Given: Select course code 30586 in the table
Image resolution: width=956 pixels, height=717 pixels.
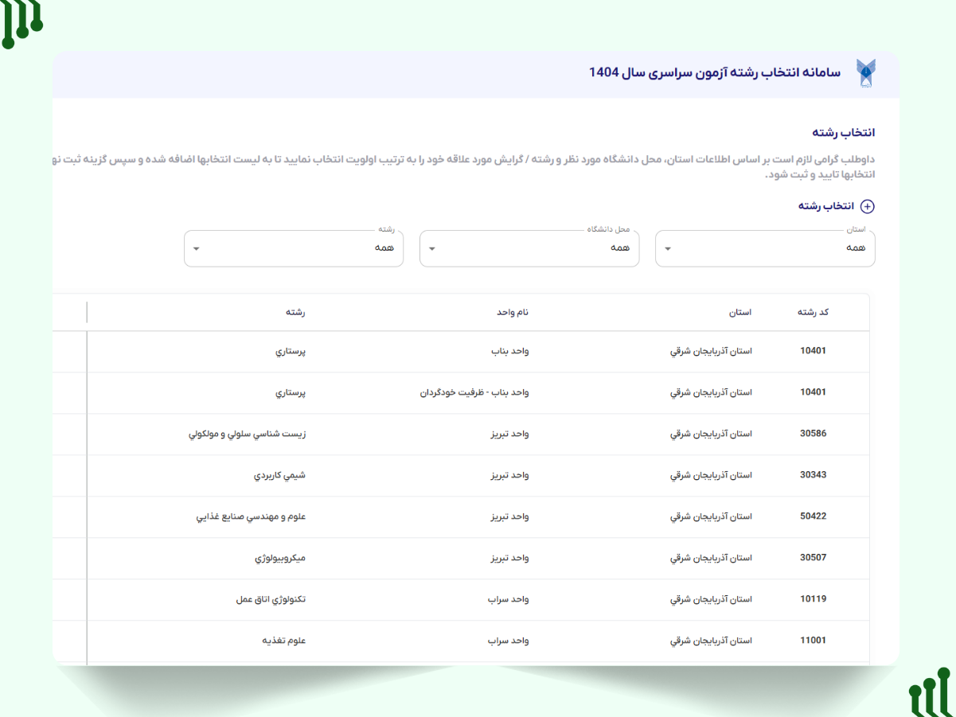Looking at the screenshot, I should coord(813,434).
